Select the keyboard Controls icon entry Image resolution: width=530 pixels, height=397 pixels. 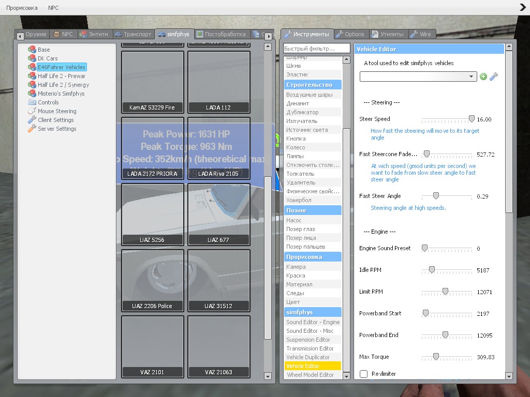tap(32, 102)
